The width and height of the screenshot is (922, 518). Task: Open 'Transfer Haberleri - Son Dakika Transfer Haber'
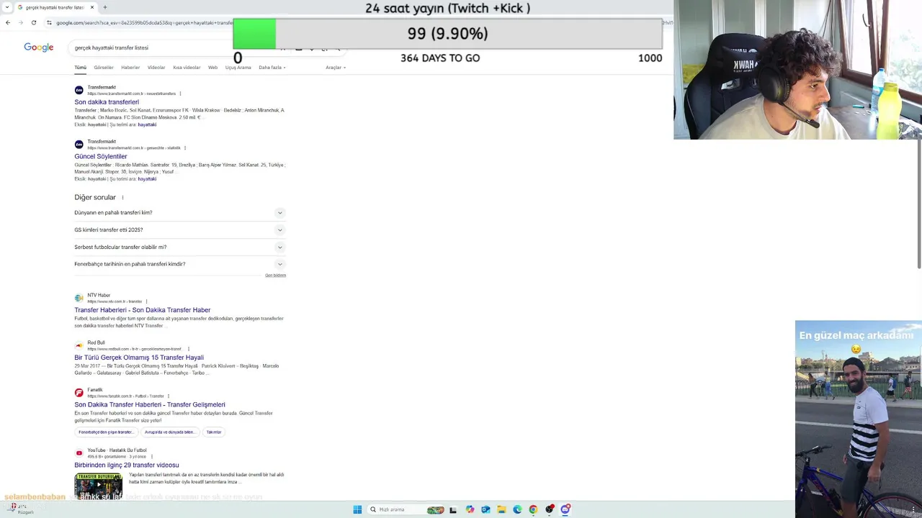point(143,310)
